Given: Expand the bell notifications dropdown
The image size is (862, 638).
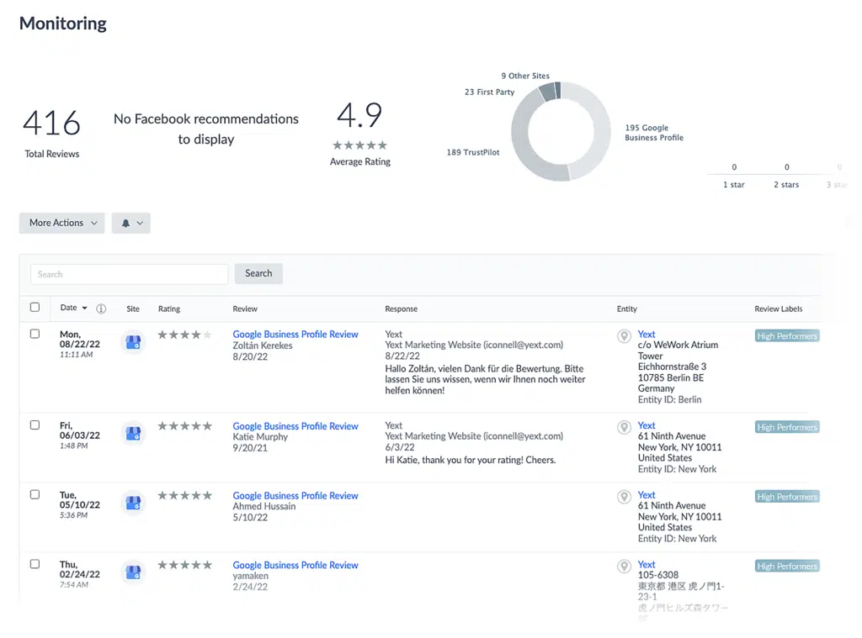Looking at the screenshot, I should point(130,223).
